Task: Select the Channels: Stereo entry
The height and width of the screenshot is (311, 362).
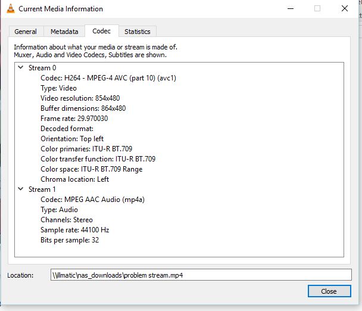Action: pyautogui.click(x=67, y=220)
